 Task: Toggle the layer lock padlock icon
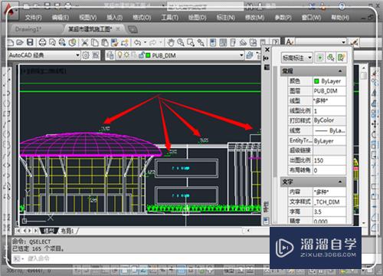pyautogui.click(x=141, y=55)
